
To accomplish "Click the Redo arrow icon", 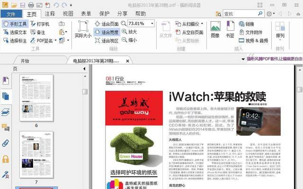I will coord(64,5).
